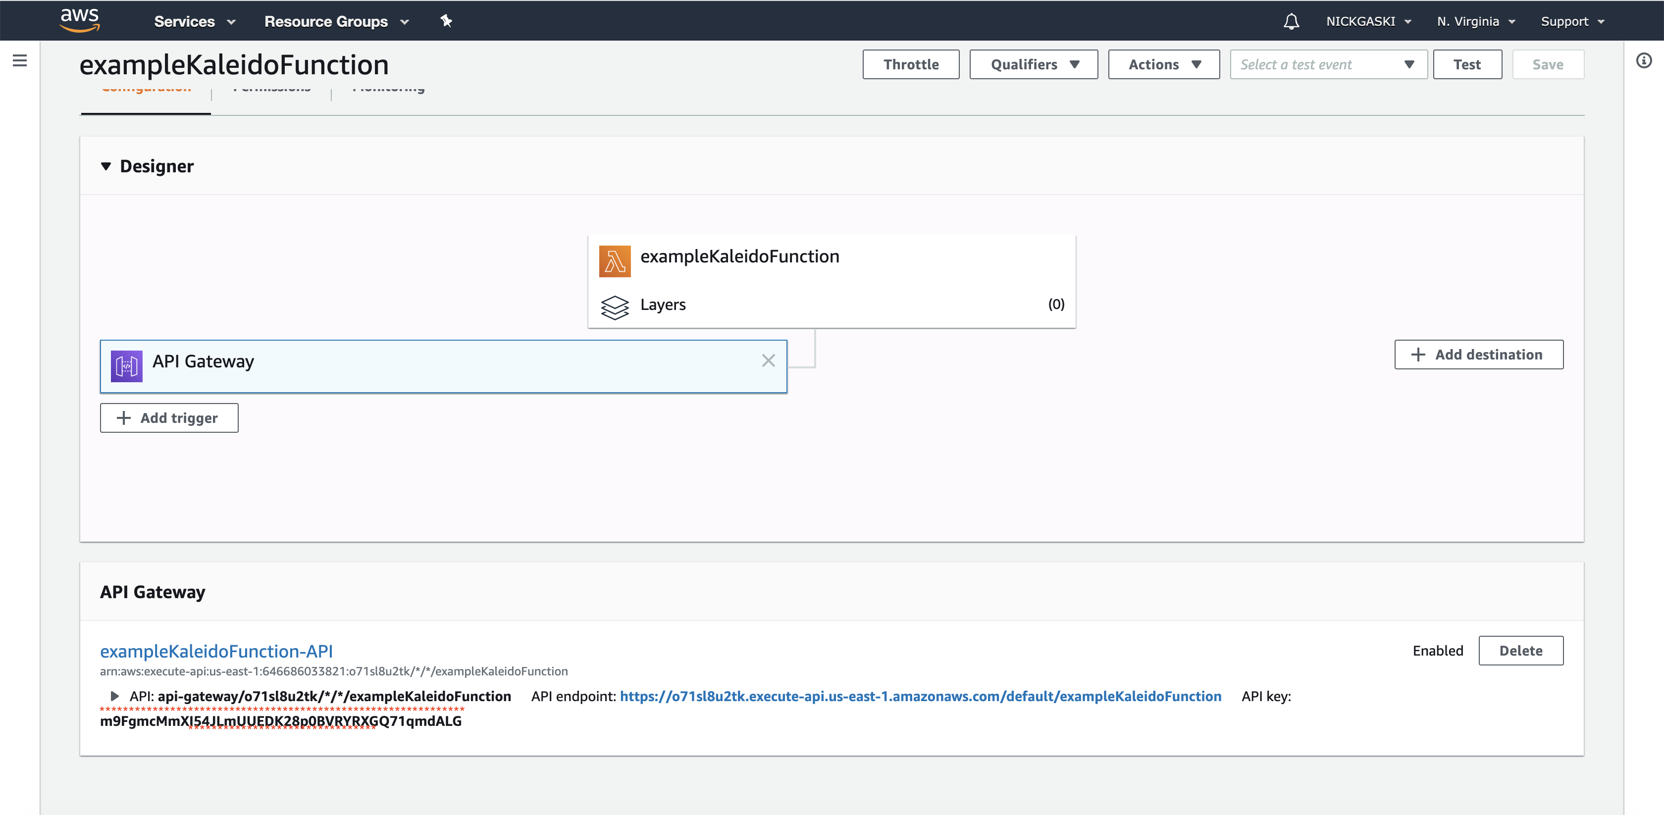Delete the API Gateway trigger
The image size is (1664, 815).
point(1520,650)
